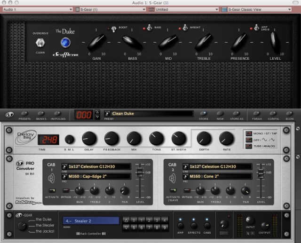Open the Audio 1 track dropdown

click(x=38, y=9)
